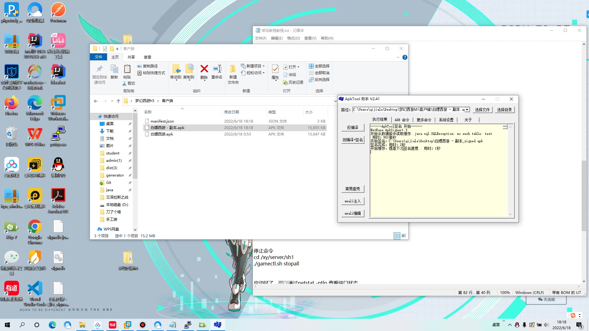
Task: Expand Open dropdown arrow in ribbon
Action: pyautogui.click(x=298, y=67)
